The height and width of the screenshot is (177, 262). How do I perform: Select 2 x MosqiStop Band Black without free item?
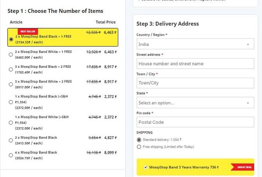[11, 141]
